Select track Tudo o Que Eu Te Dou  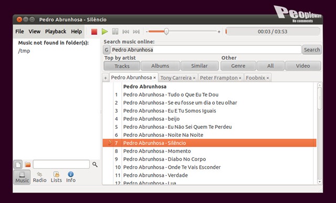[x=209, y=95]
